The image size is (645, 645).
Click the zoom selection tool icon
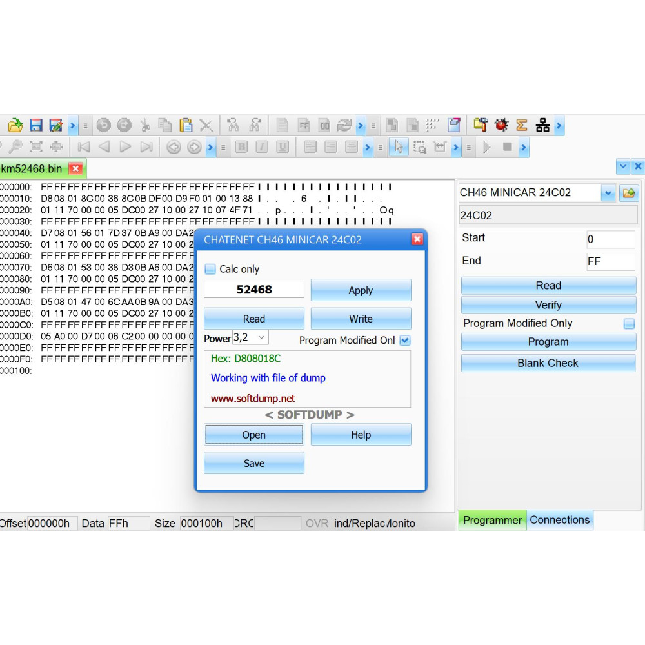(419, 147)
